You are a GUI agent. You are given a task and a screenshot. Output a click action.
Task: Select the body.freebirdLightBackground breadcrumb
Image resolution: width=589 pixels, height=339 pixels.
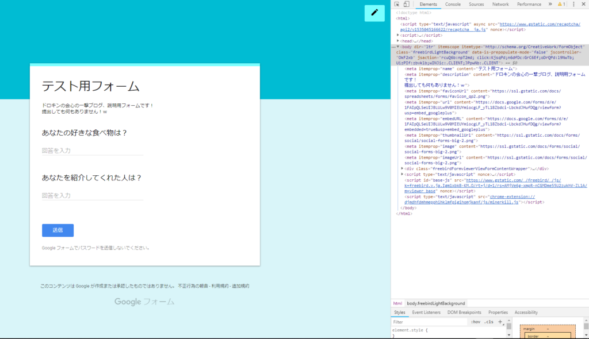436,303
